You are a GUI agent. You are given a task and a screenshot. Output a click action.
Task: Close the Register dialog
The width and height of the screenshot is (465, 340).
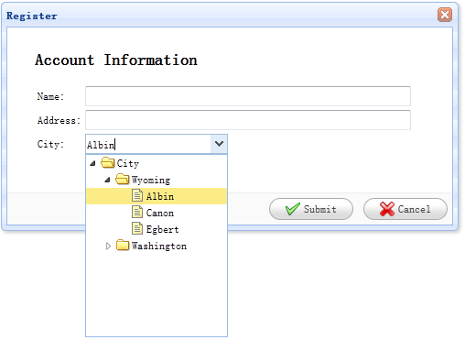pos(445,15)
